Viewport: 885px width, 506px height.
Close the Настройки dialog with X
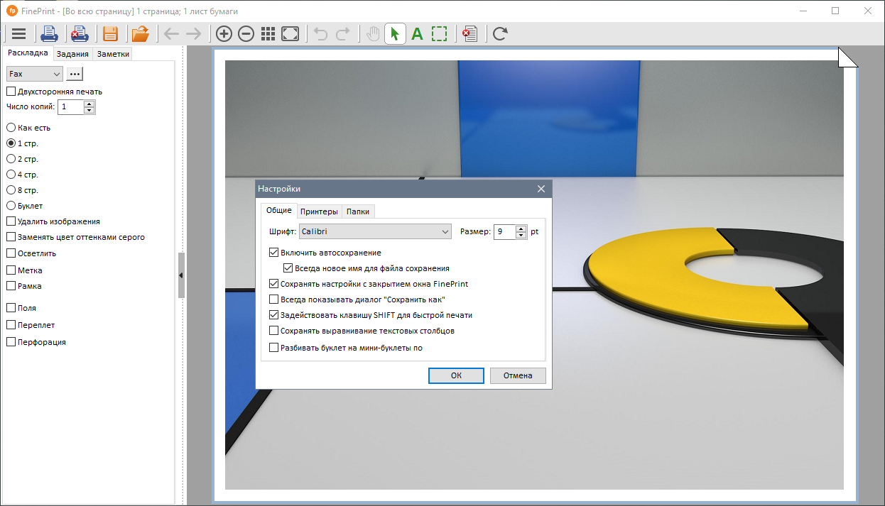tap(541, 189)
